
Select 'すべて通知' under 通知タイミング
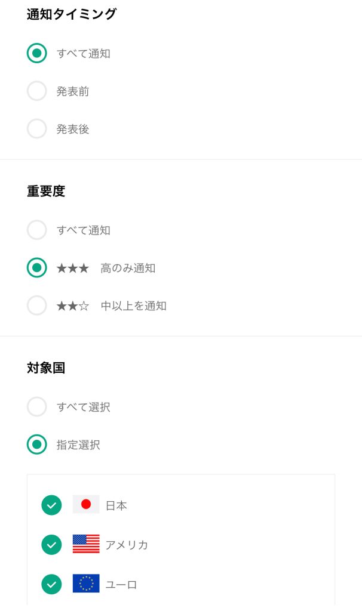pyautogui.click(x=37, y=53)
